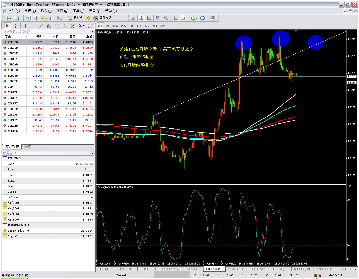Select the EURUSD row in Market Watch
This screenshot has height=279, width=359.
pos(48,48)
